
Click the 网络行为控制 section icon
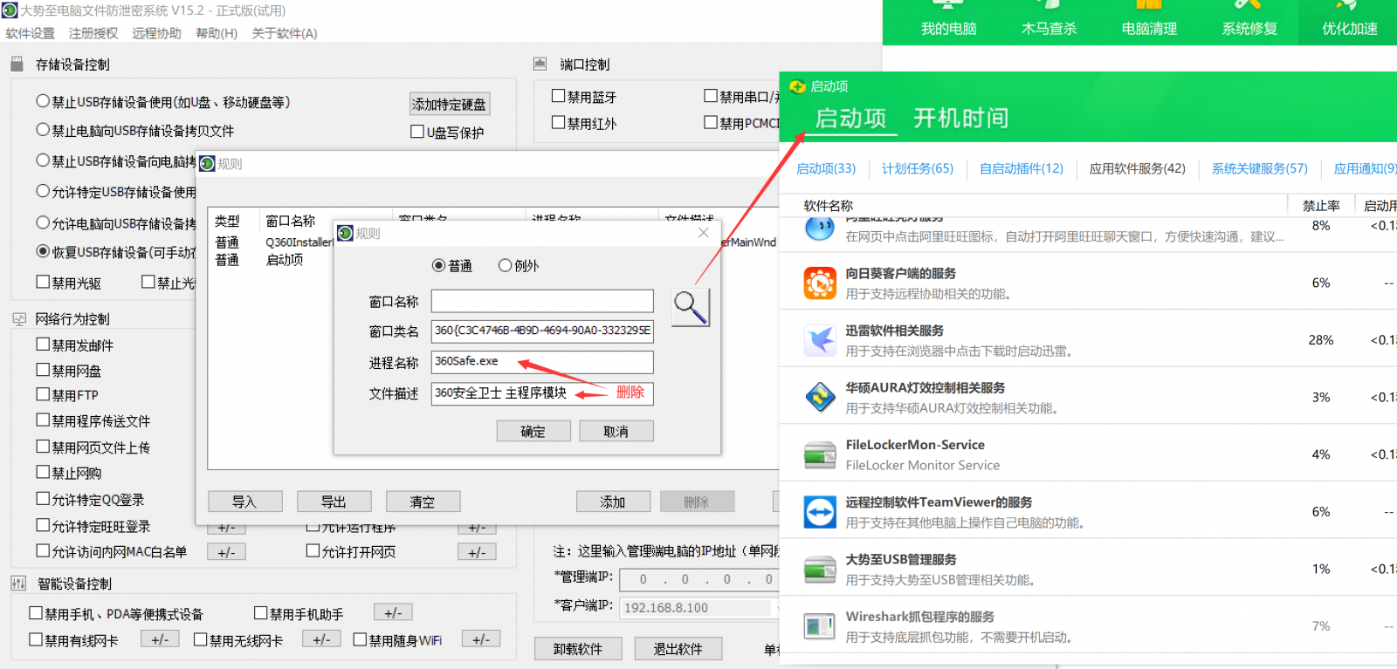(x=19, y=319)
